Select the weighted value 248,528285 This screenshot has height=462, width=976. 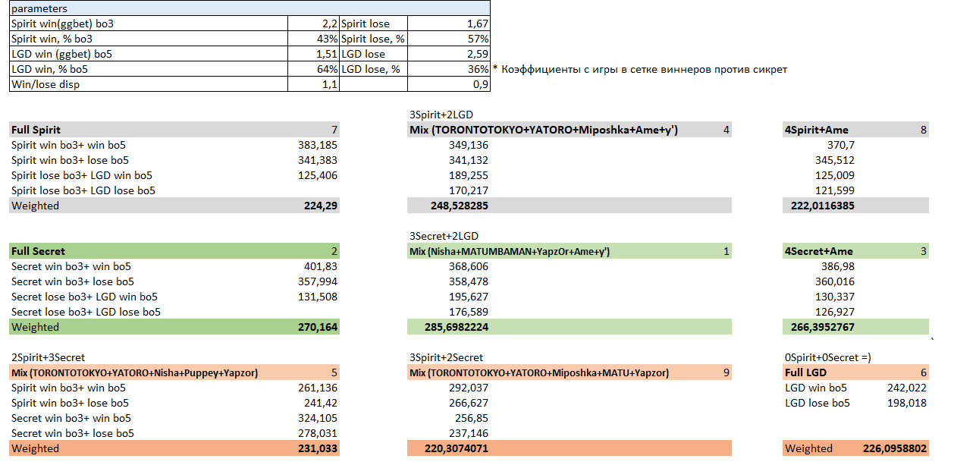tap(447, 206)
